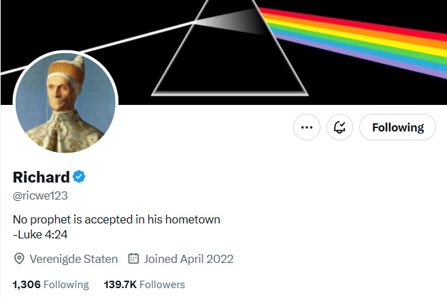Click the Joined April 2022 text
Viewport: 447px width, 297px height.
coord(188,259)
